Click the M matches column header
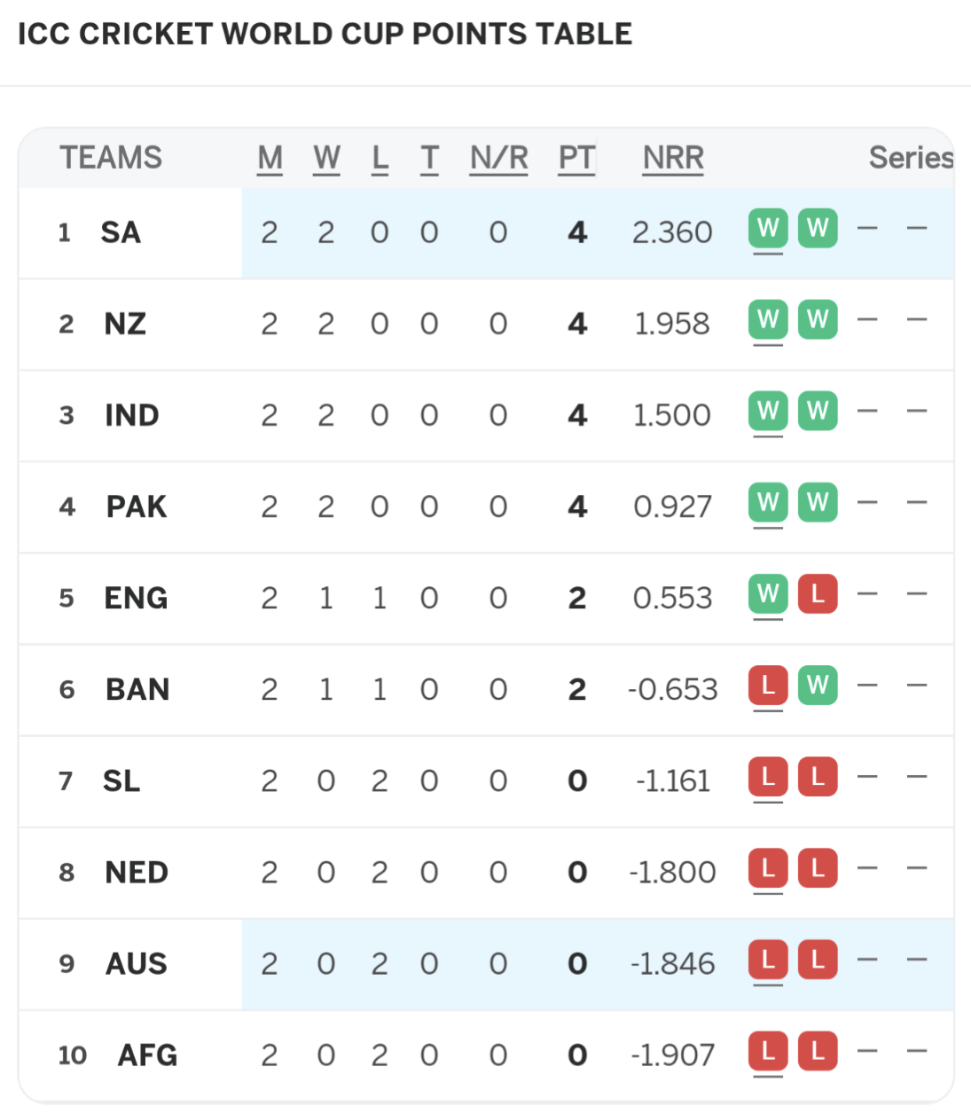The width and height of the screenshot is (971, 1114). pos(270,158)
